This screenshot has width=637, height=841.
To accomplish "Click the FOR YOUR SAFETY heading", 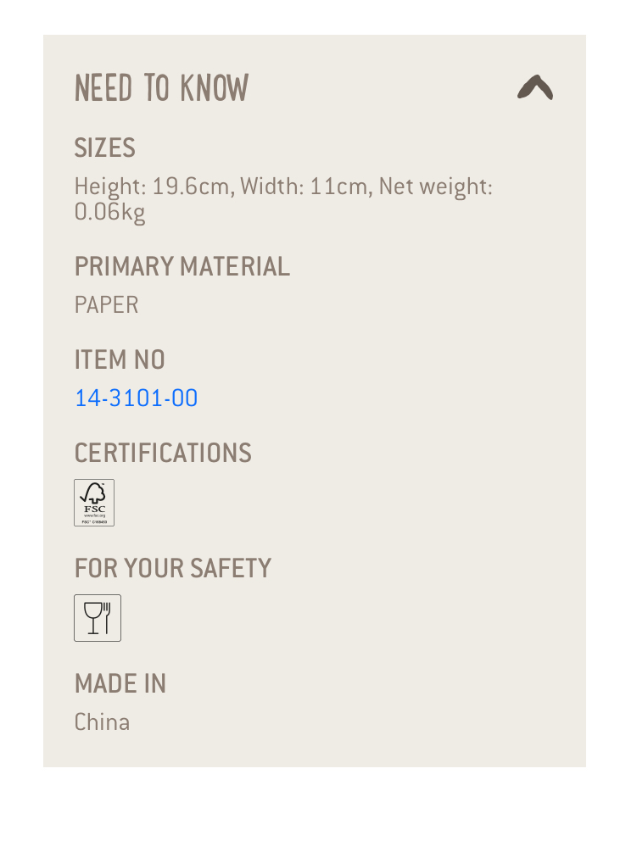I will click(x=173, y=568).
